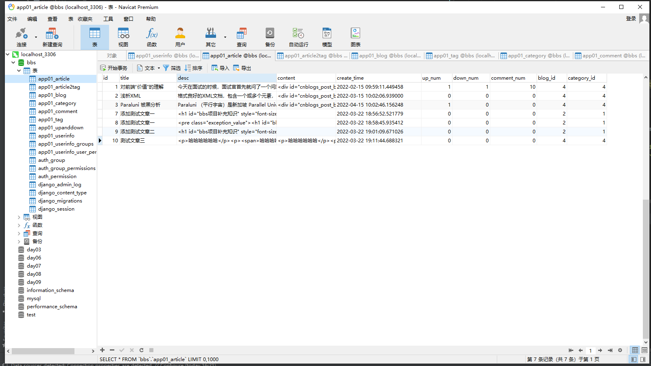Click the 排序 (Sort) button
Image resolution: width=651 pixels, height=366 pixels.
[x=194, y=68]
